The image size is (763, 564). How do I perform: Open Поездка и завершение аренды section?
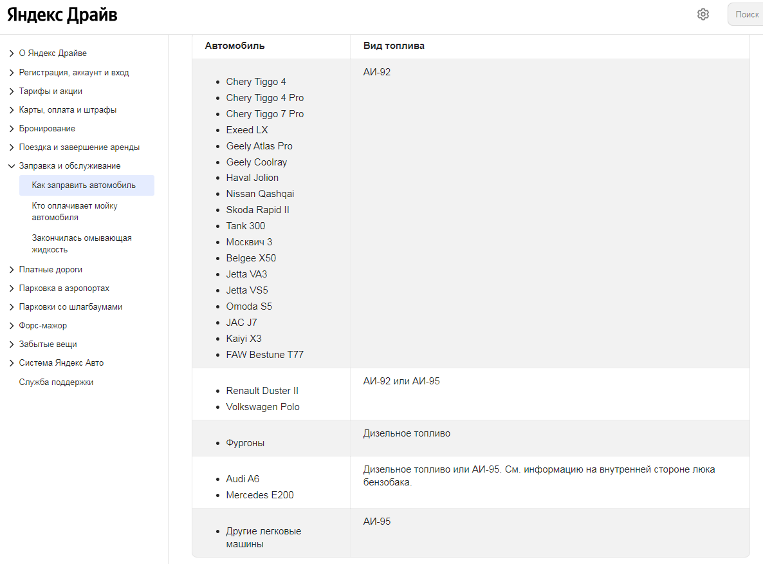[x=79, y=147]
